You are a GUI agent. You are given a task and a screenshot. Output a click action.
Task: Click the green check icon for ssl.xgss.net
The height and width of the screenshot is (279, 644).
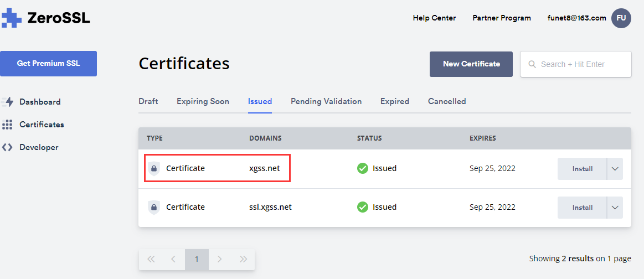point(362,207)
